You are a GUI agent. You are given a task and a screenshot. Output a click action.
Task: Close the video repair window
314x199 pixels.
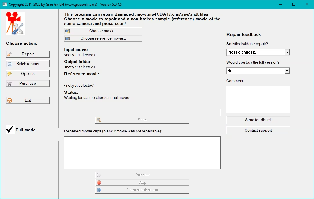[x=307, y=4]
